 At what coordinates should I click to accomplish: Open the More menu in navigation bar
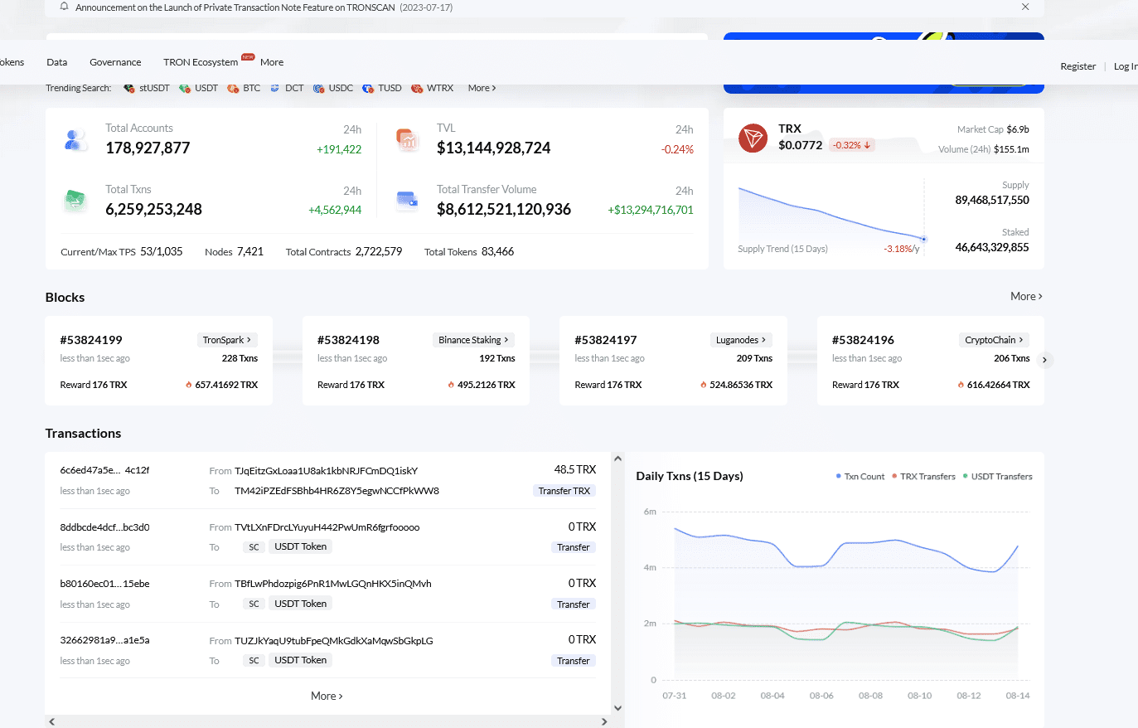click(272, 62)
